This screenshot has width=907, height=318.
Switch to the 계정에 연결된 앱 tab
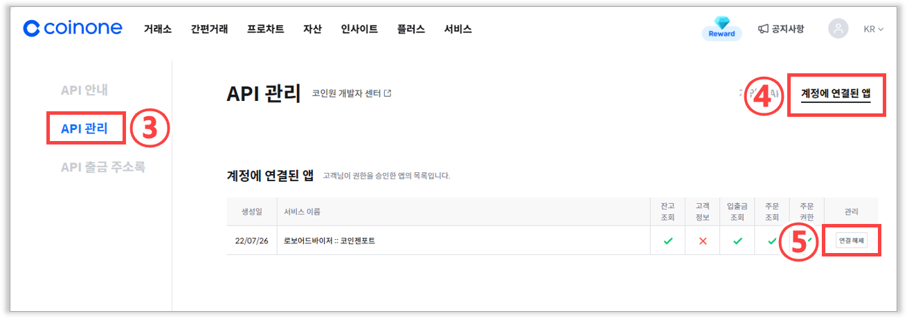836,93
